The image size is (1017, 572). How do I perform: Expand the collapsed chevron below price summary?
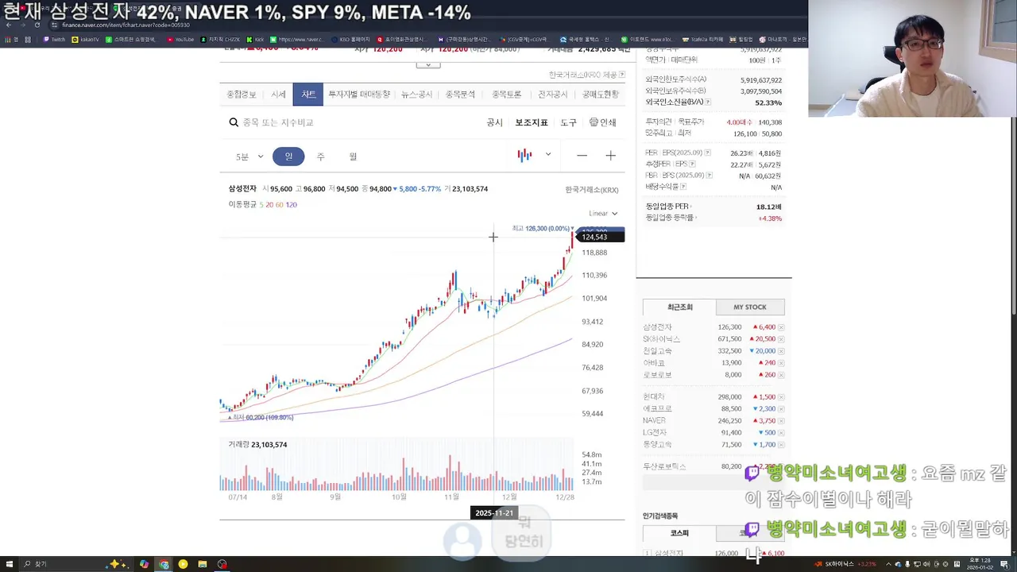pyautogui.click(x=427, y=65)
